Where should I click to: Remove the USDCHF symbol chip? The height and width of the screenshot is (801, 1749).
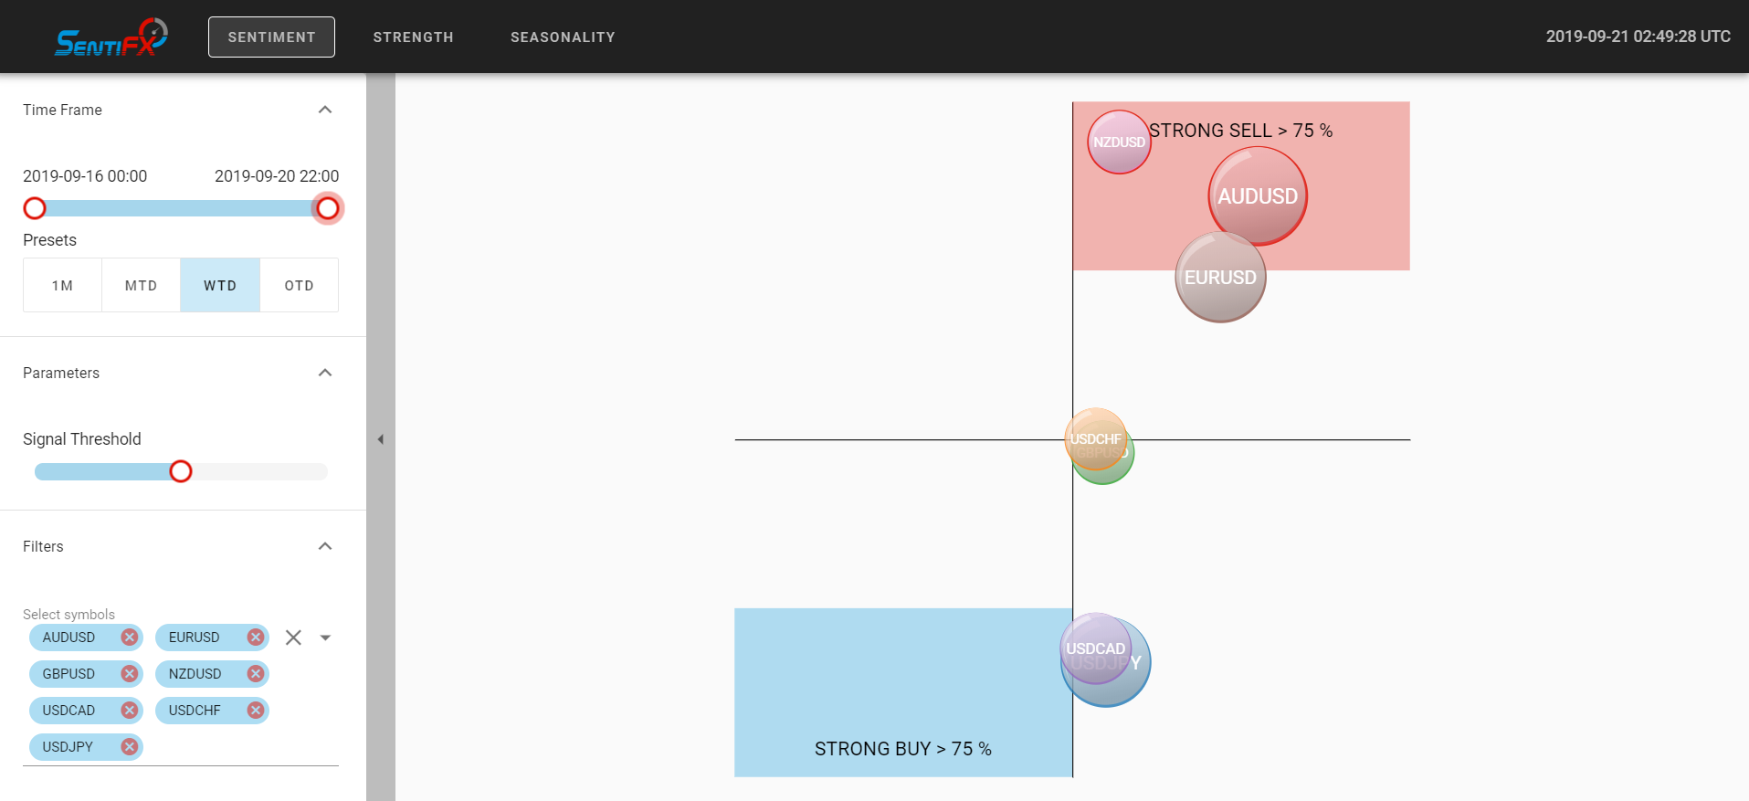[x=256, y=711]
